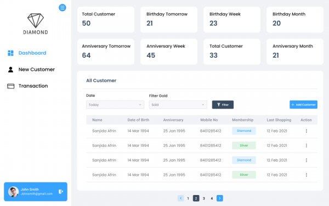This screenshot has width=329, height=206.
Task: Open action menu for first Sanjida Afrin row
Action: pos(307,131)
